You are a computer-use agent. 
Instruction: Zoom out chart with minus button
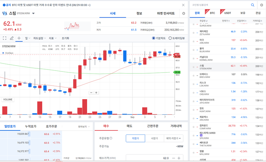click(x=91, y=92)
